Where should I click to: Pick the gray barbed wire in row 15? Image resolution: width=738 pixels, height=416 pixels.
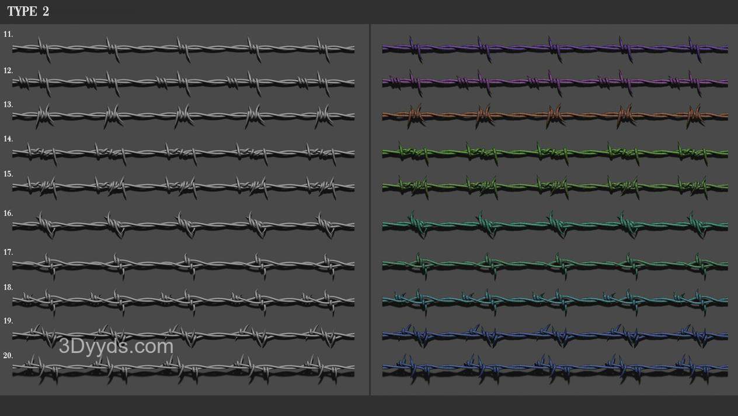click(183, 187)
